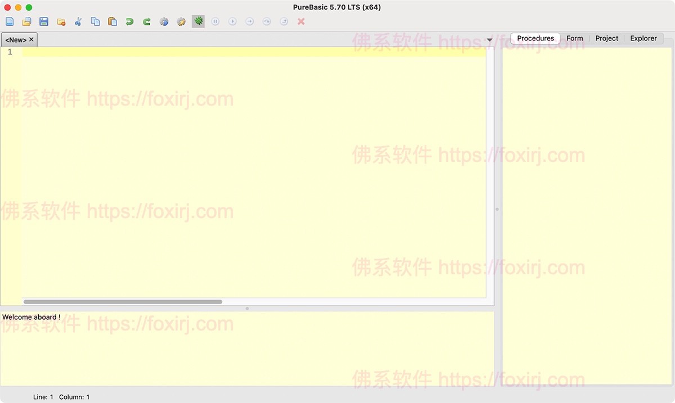This screenshot has height=403, width=675.
Task: Click the kill program red X icon
Action: 301,21
